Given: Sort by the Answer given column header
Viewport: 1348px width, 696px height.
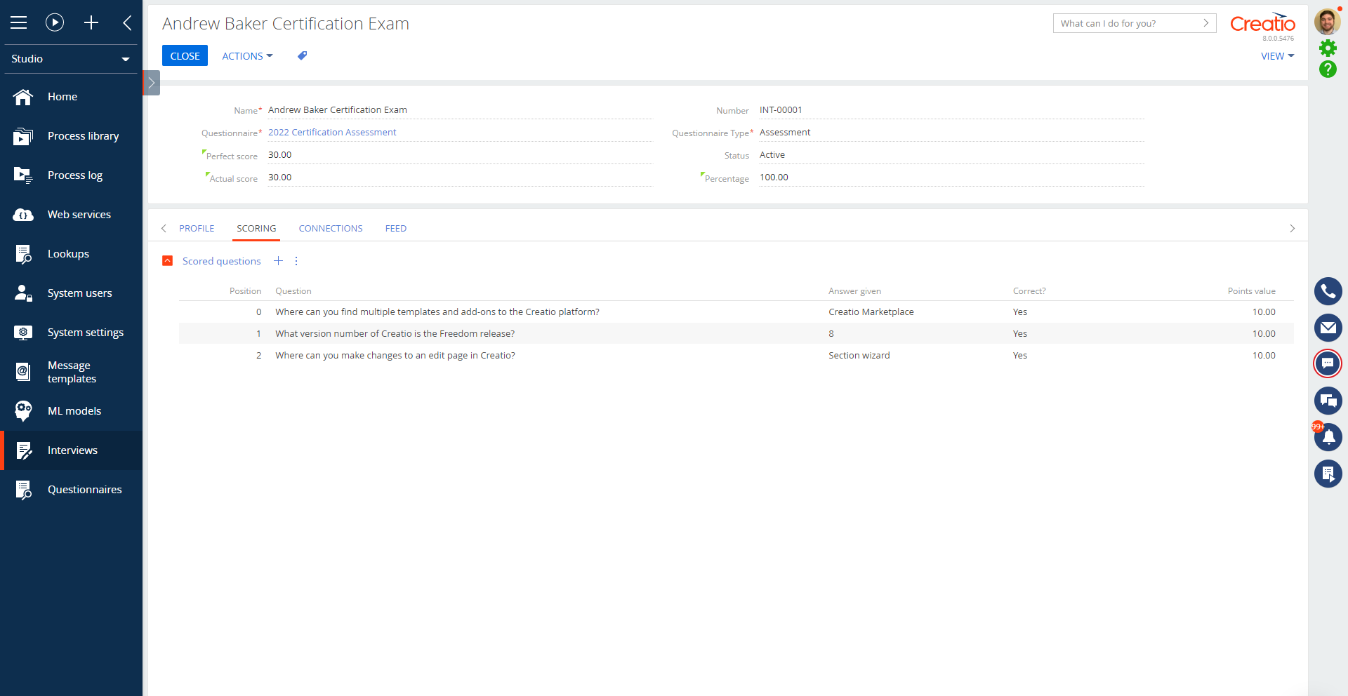Looking at the screenshot, I should (854, 291).
